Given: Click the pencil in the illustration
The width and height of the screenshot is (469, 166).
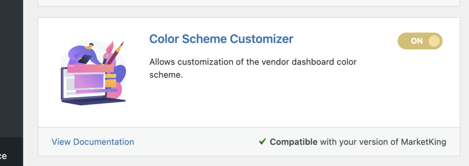Looking at the screenshot, I should (115, 53).
